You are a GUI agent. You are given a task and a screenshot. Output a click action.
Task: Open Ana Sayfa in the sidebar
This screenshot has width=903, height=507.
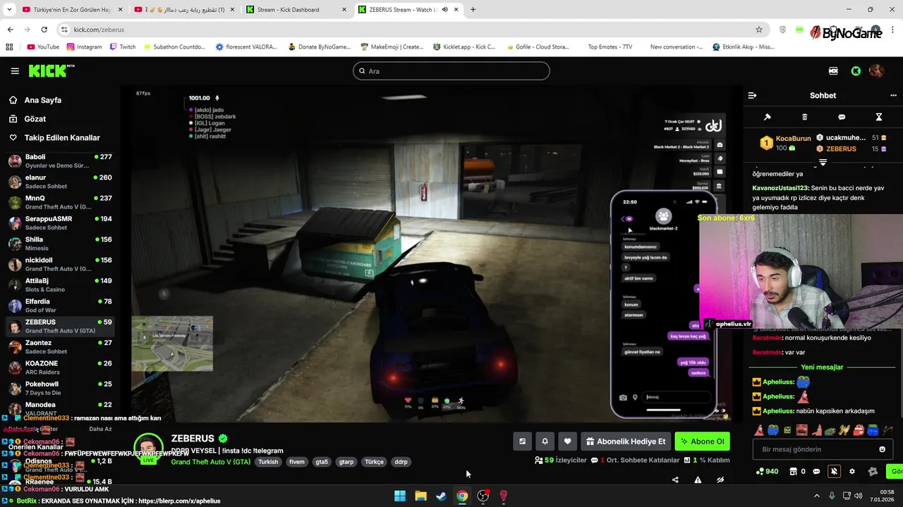[44, 100]
